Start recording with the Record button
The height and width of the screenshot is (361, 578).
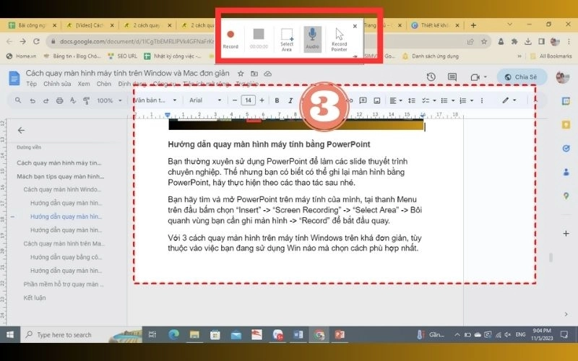pyautogui.click(x=230, y=39)
